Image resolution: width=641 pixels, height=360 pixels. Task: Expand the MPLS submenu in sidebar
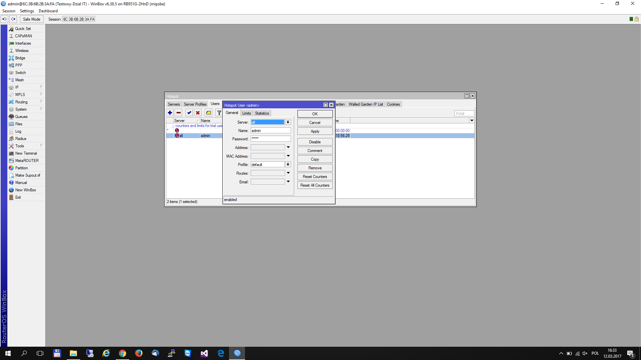click(26, 95)
